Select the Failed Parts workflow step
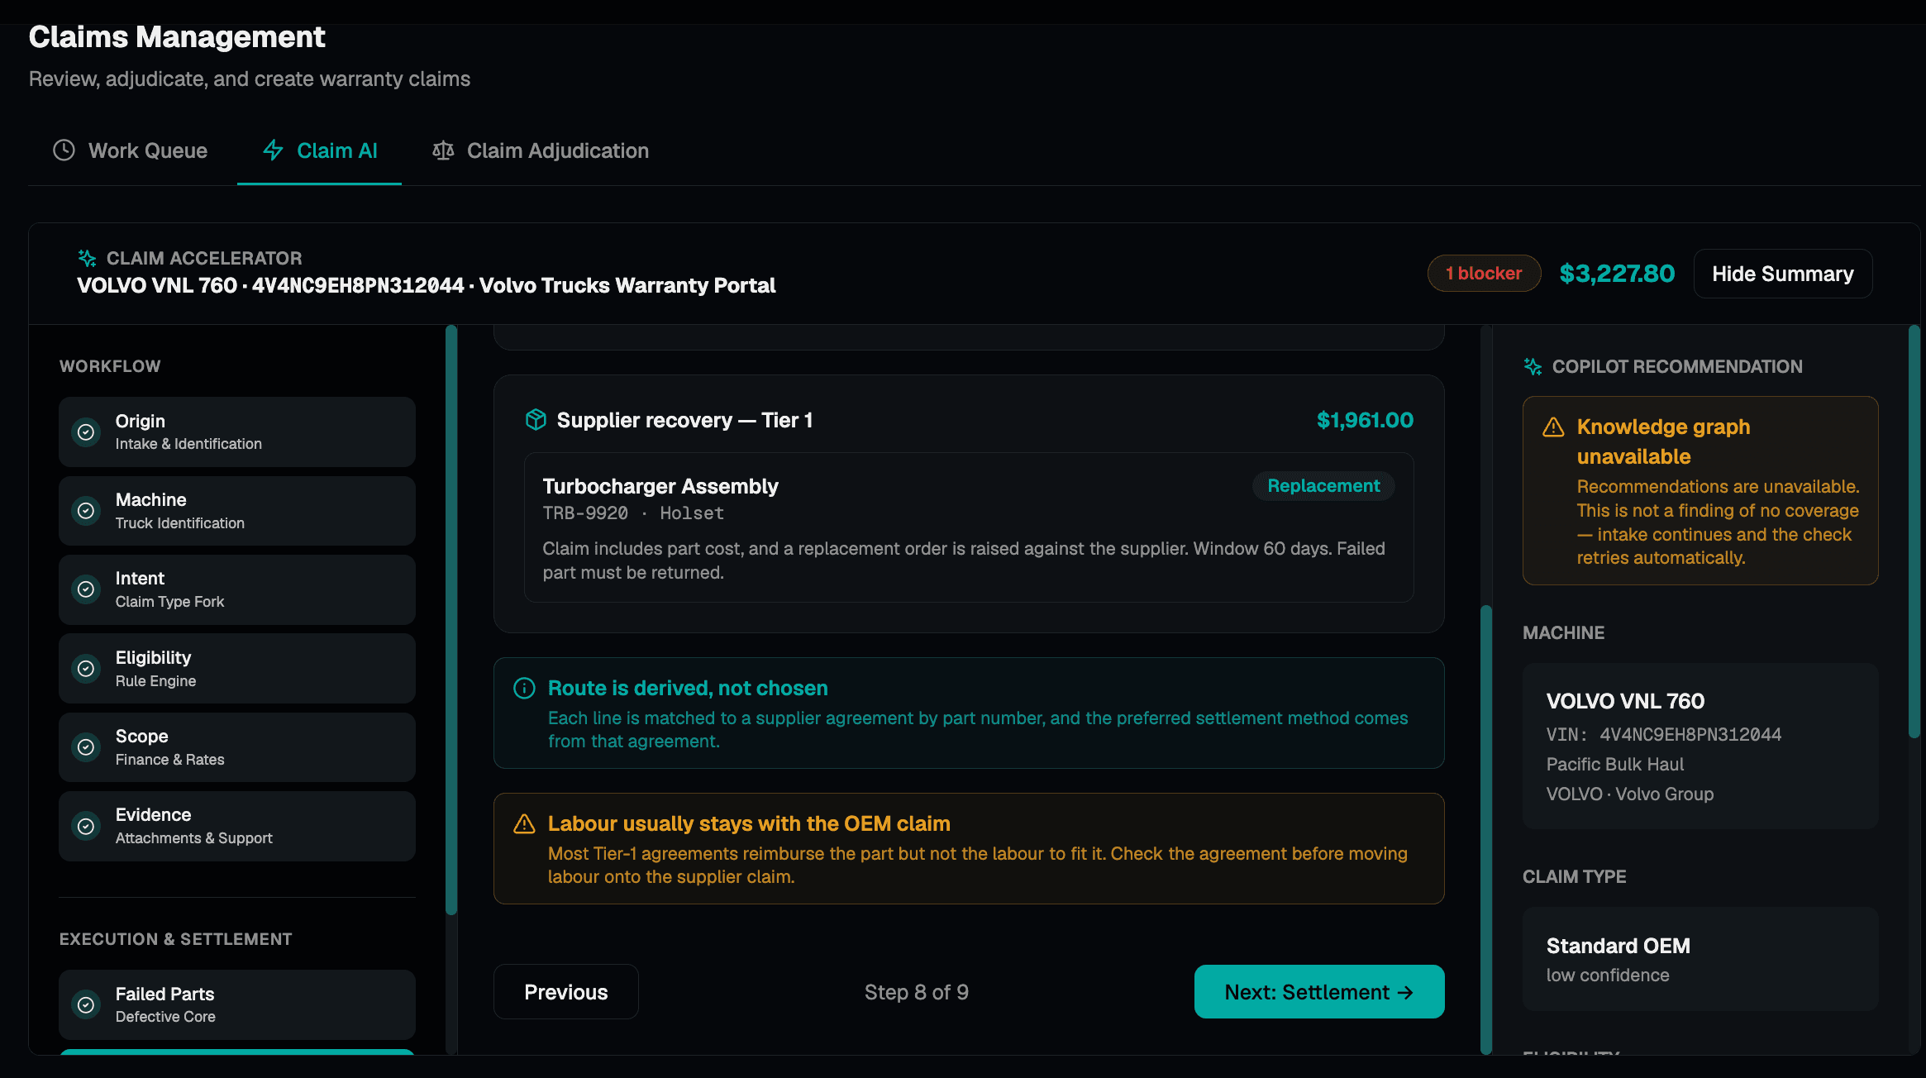Image resolution: width=1926 pixels, height=1078 pixels. [x=236, y=1004]
